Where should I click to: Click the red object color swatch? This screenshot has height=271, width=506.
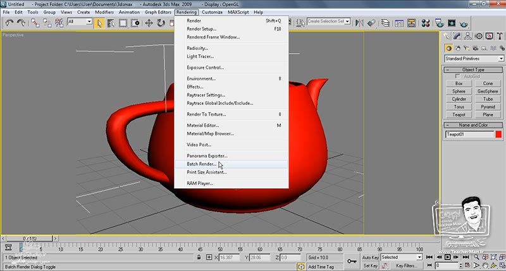498,135
